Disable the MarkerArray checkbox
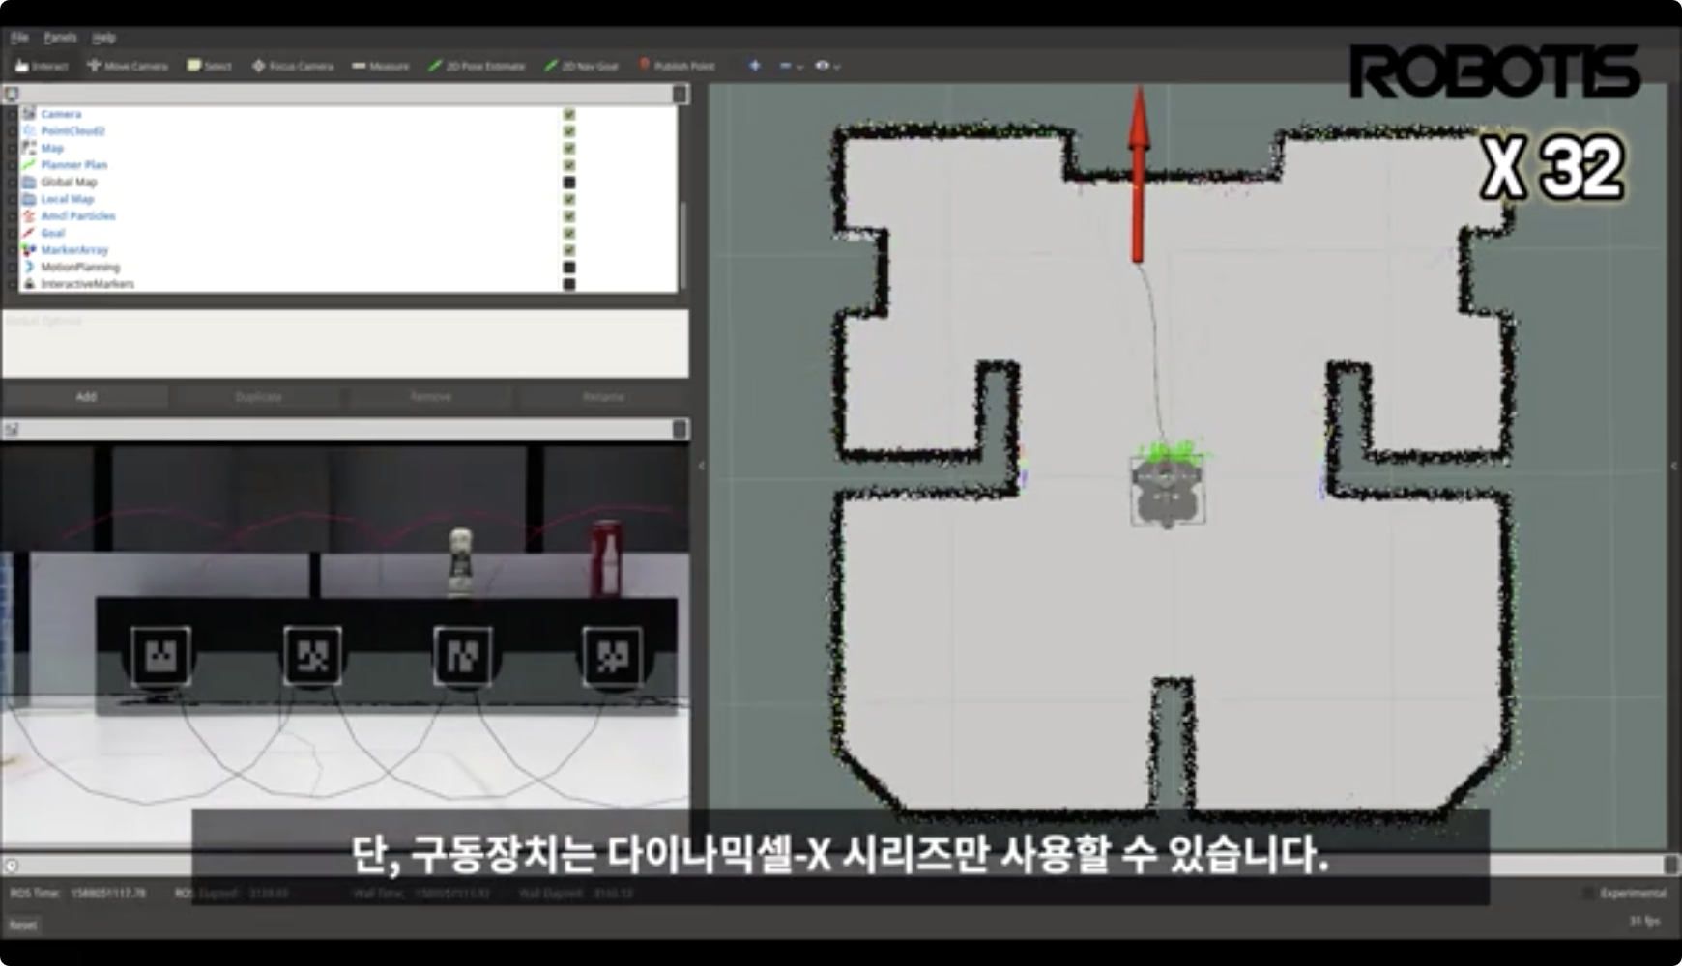This screenshot has width=1682, height=966. pos(569,250)
